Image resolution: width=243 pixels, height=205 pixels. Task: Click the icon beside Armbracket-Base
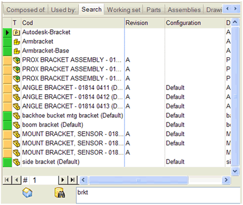16,51
